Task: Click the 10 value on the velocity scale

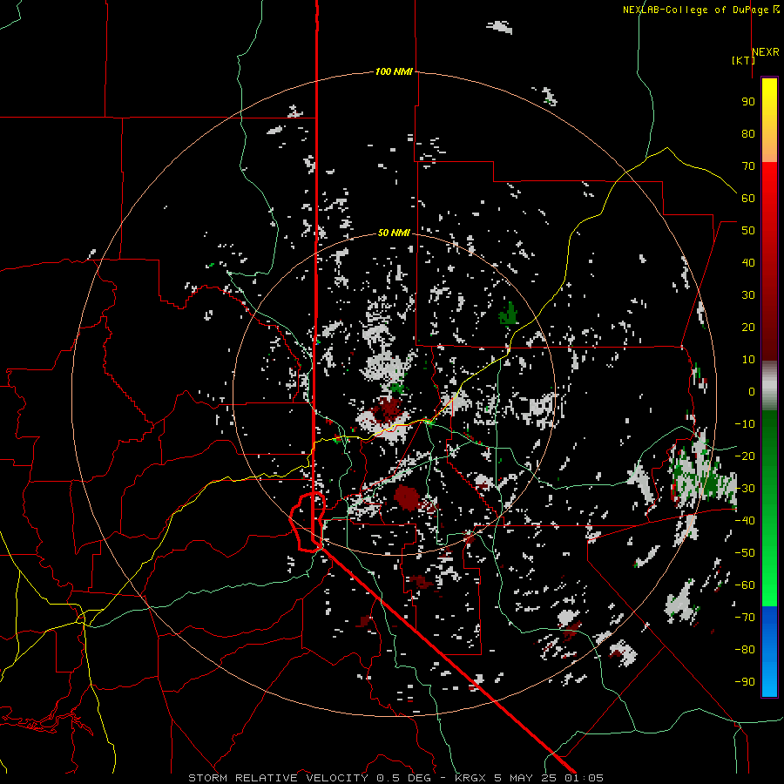Action: (x=748, y=360)
